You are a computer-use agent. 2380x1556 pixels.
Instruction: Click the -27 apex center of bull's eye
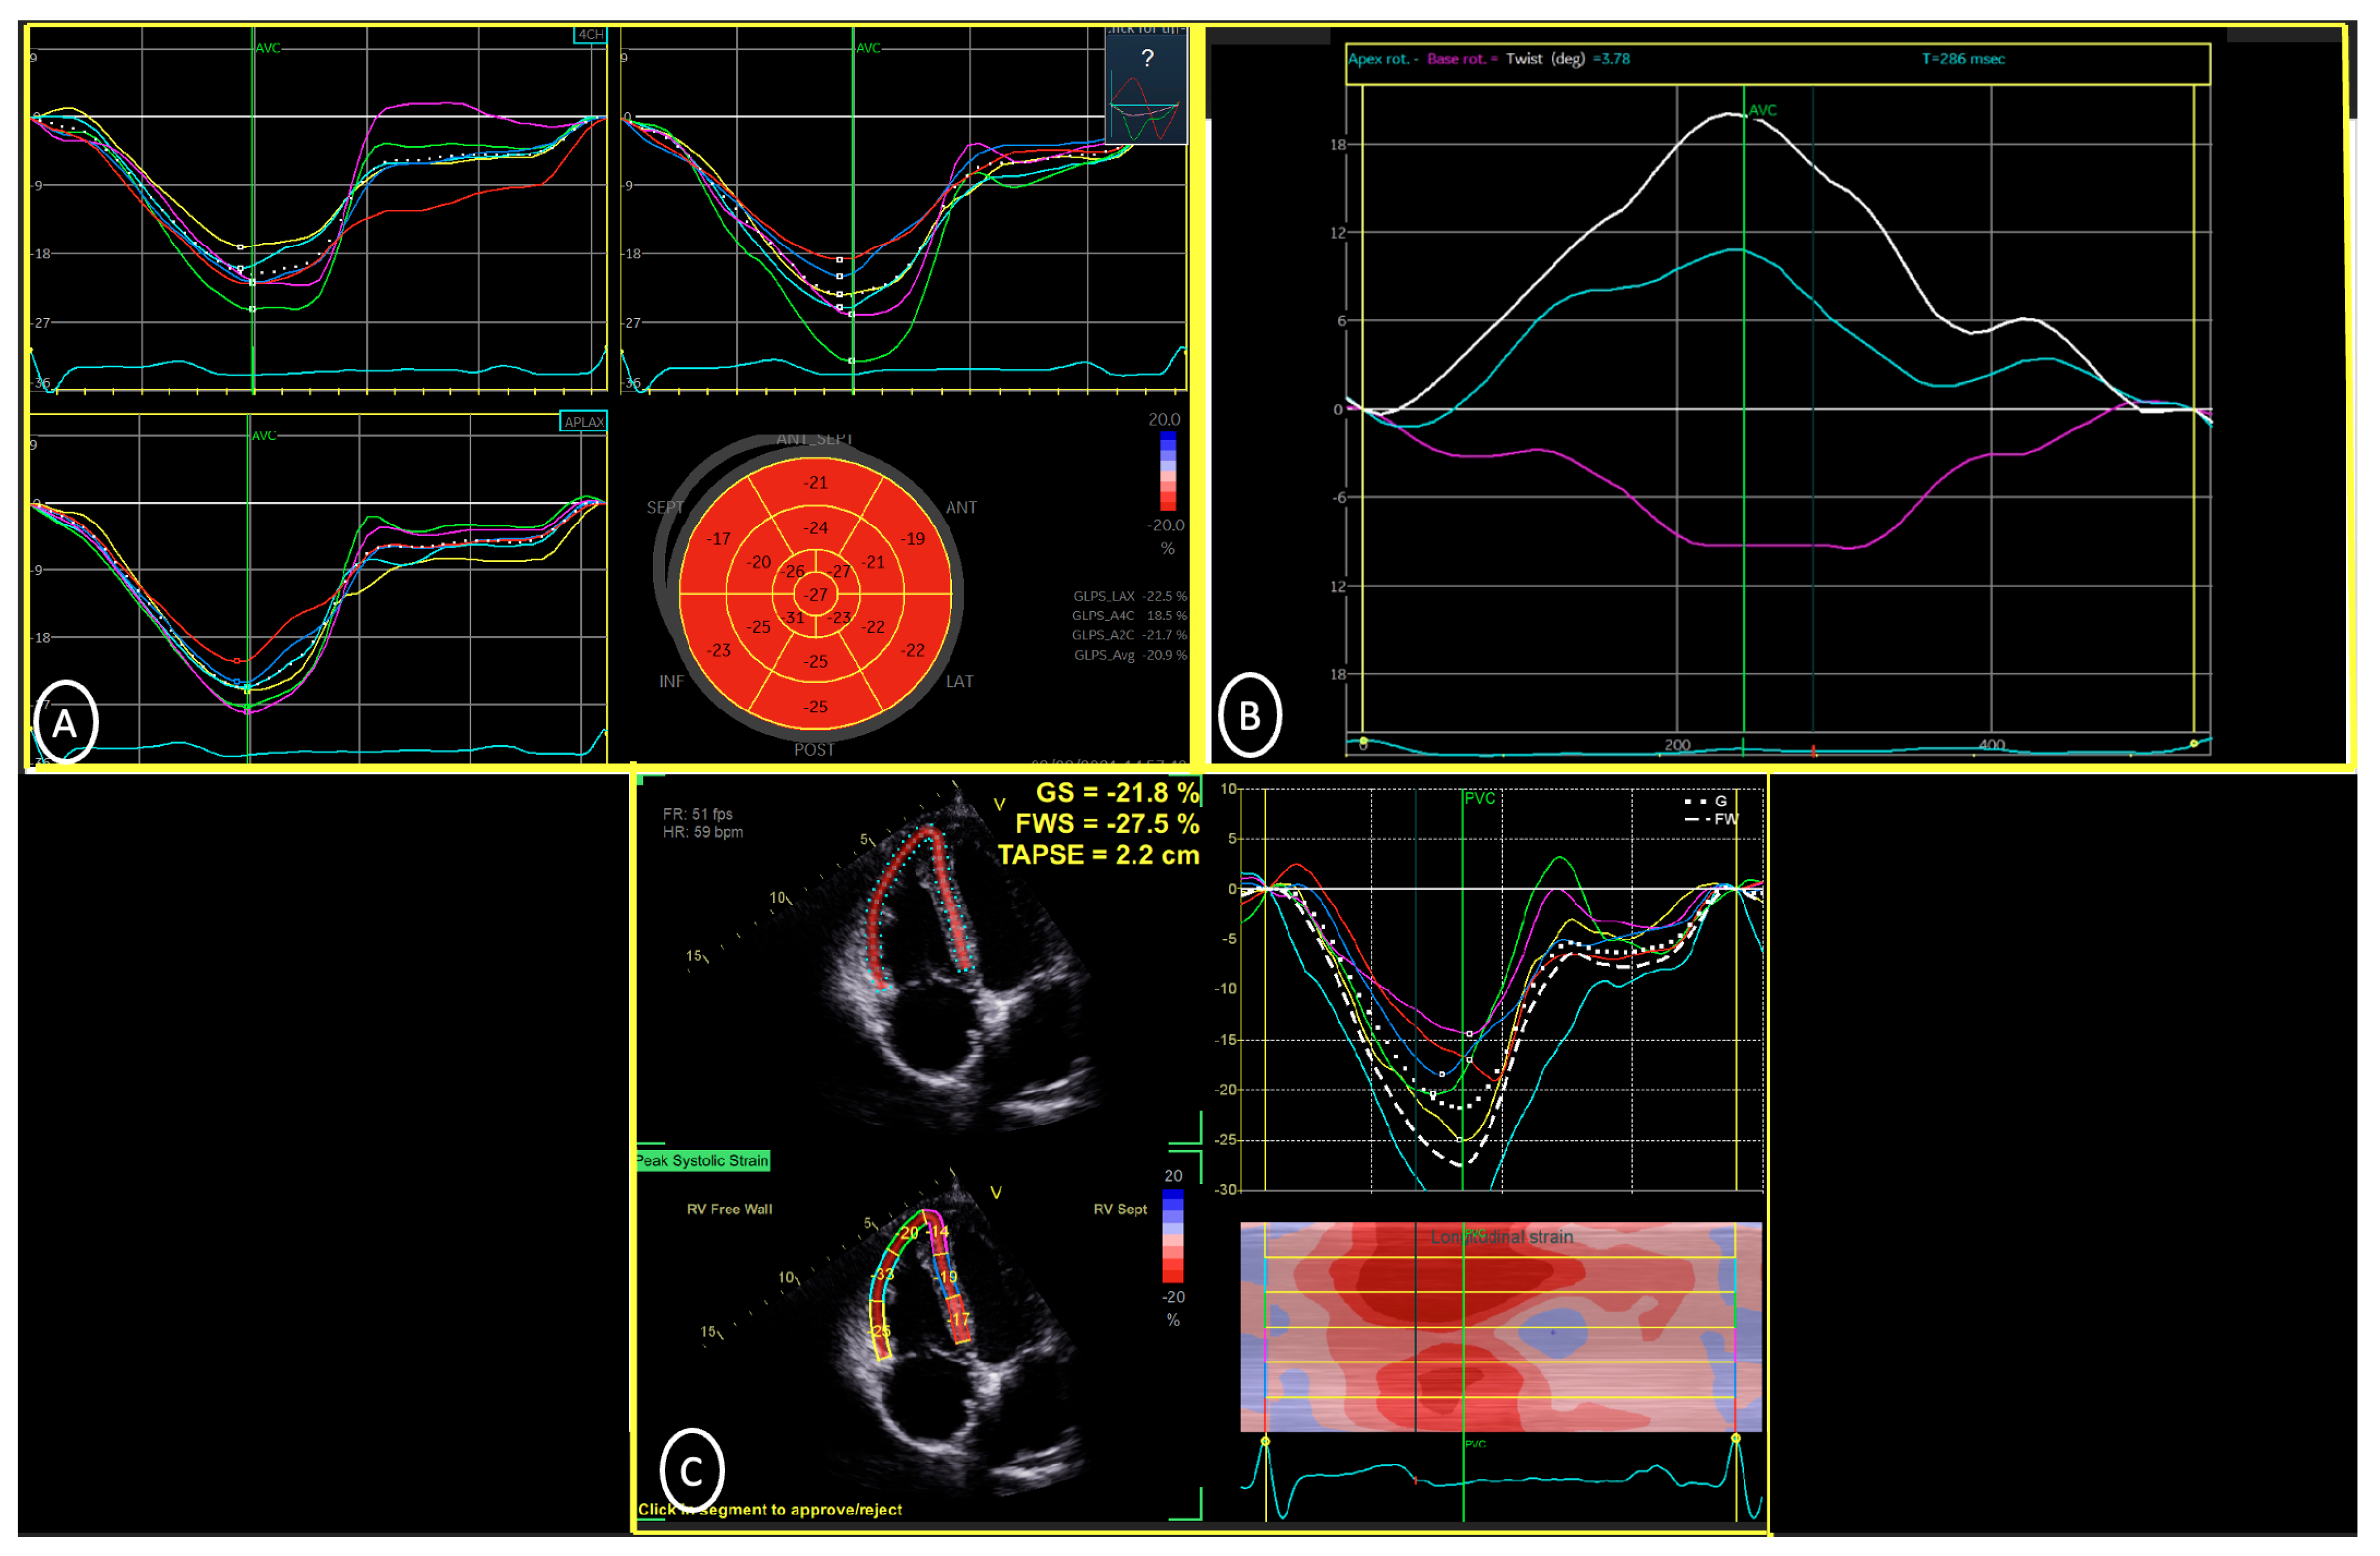coord(817,595)
